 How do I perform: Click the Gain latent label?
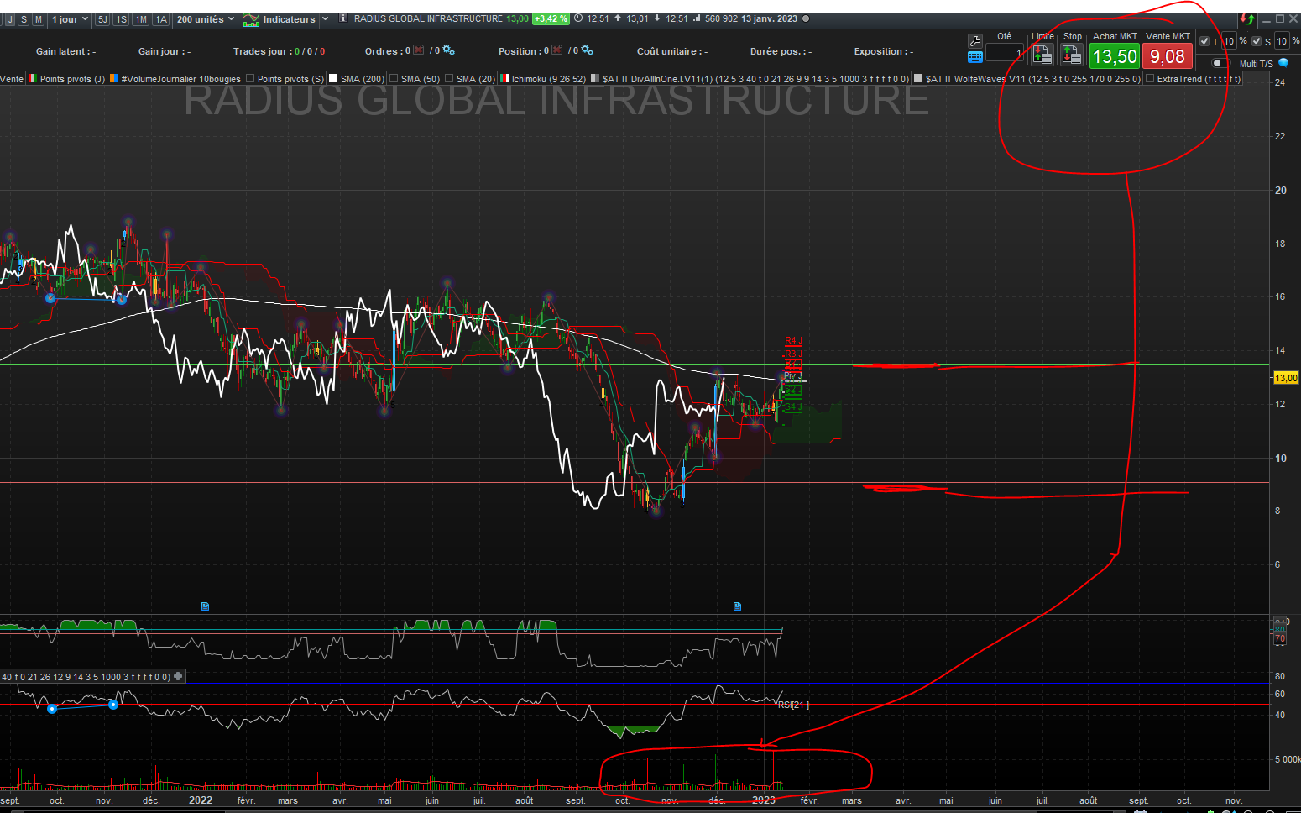tap(65, 51)
